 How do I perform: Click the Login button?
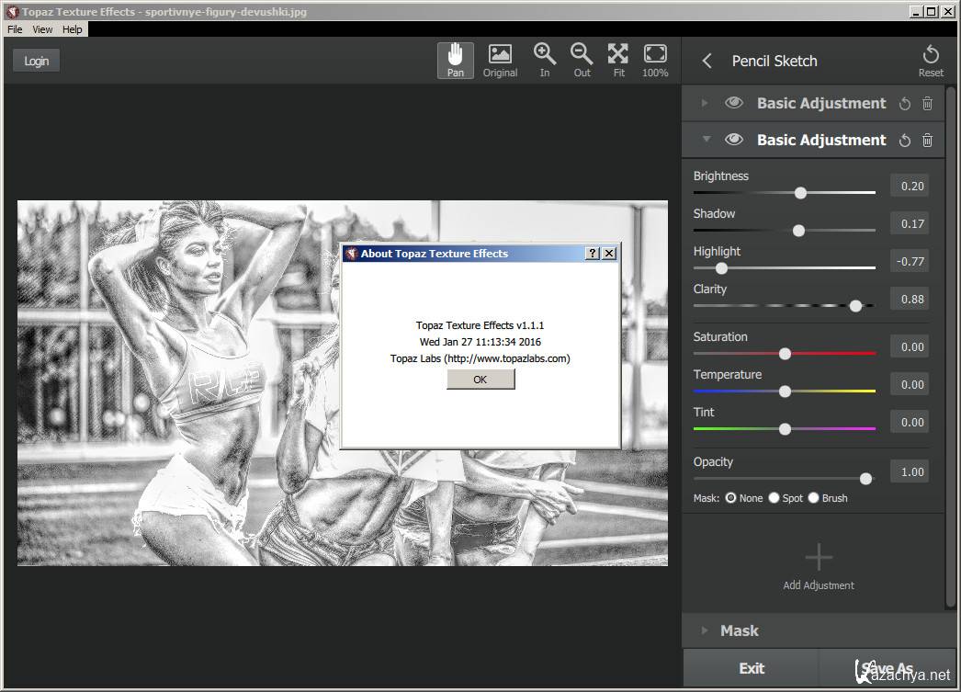coord(37,61)
